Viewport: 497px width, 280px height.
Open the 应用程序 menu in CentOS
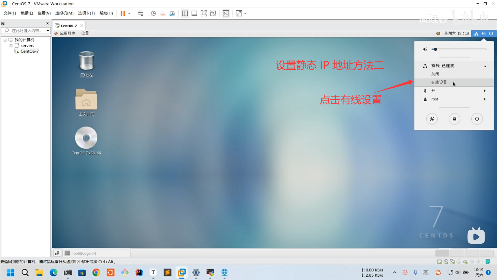tap(68, 33)
